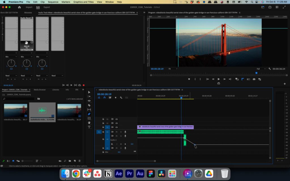The height and width of the screenshot is (181, 290).
Task: Choose the Selection arrow tool
Action: [x=89, y=92]
